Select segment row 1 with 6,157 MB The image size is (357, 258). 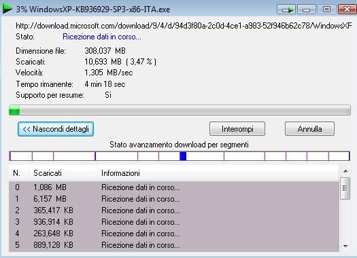pyautogui.click(x=174, y=199)
